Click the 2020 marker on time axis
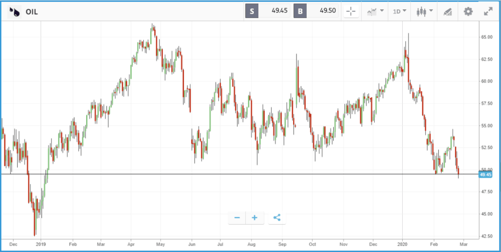The height and width of the screenshot is (252, 501). pos(402,245)
